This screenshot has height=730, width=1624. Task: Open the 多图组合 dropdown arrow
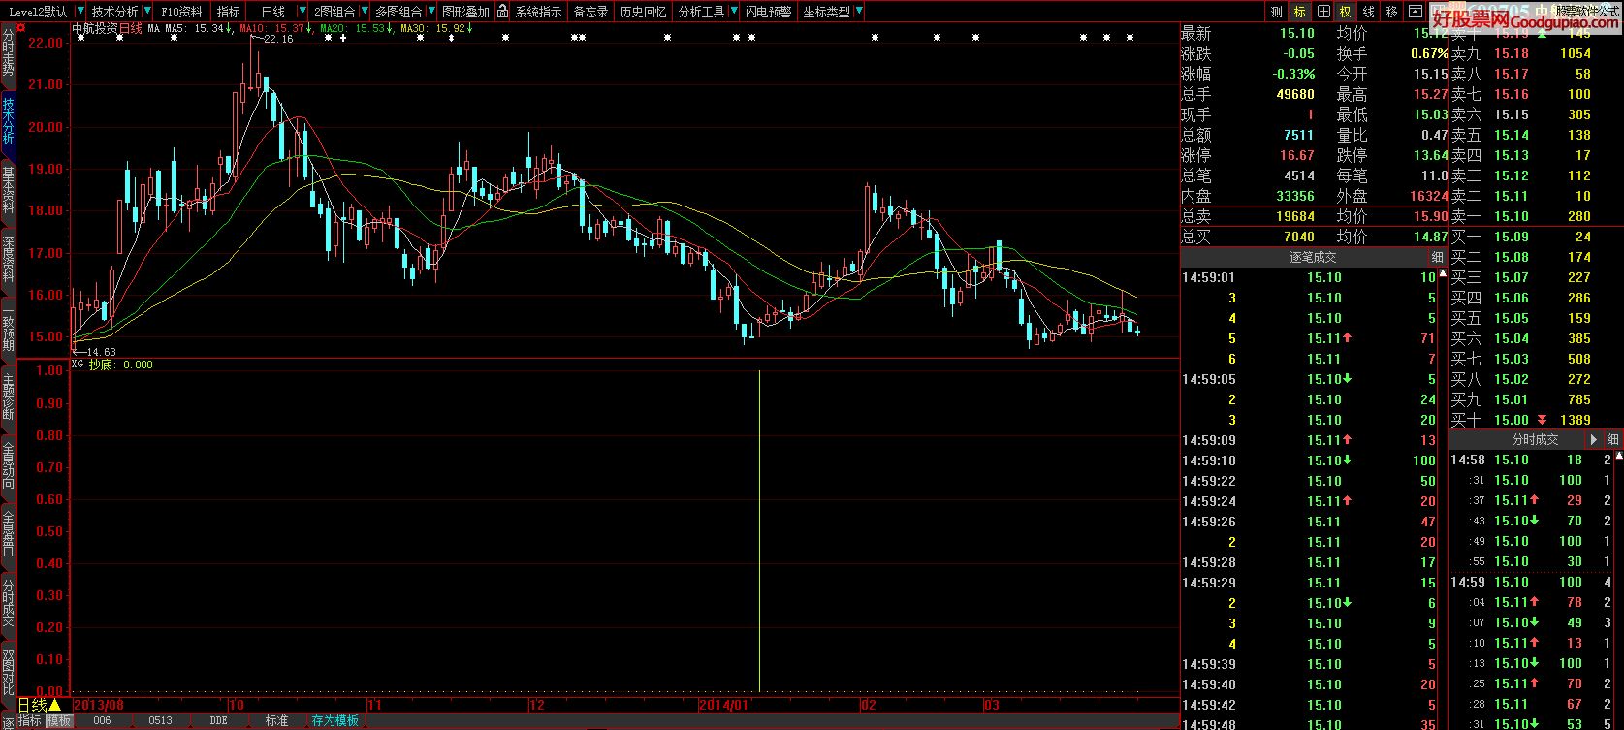[430, 12]
